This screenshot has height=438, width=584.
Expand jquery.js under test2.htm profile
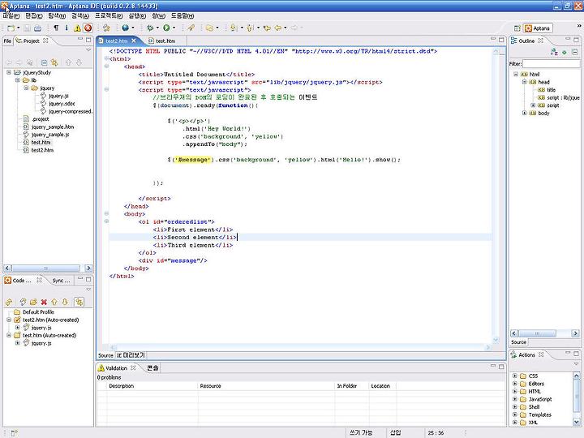pyautogui.click(x=18, y=328)
